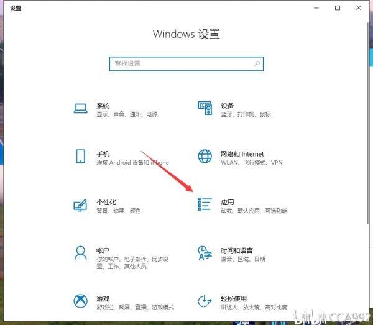The height and width of the screenshot is (325, 373).
Task: Click 蓝牙、打印机、鼠标 description
Action: 246,114
